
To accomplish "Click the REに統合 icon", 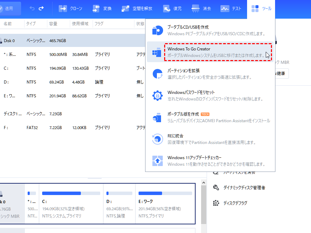I will click(x=158, y=139).
